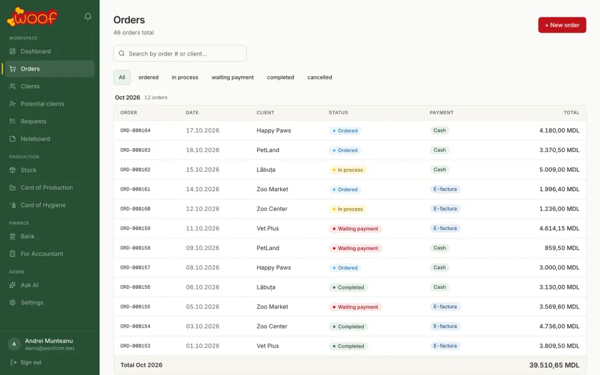Click the Settings gear icon
This screenshot has width=600, height=375.
click(12, 302)
